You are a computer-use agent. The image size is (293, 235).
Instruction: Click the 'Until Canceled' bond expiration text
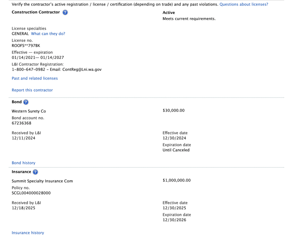[176, 150]
